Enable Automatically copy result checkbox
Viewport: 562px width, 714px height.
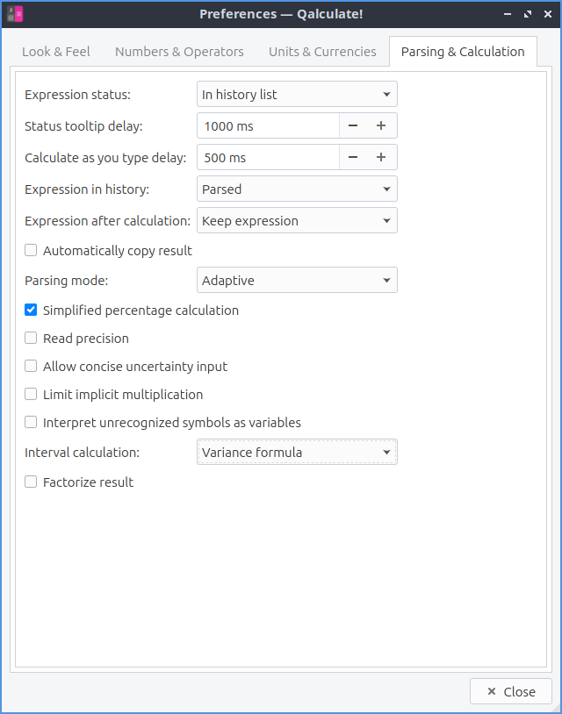click(32, 251)
